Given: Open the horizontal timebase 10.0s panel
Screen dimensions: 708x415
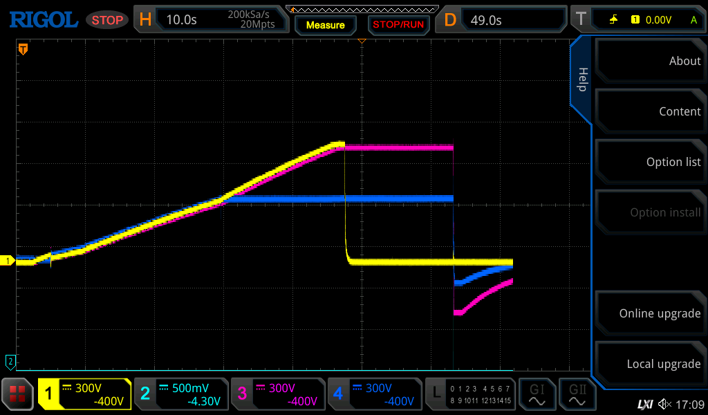Looking at the screenshot, I should (x=211, y=19).
